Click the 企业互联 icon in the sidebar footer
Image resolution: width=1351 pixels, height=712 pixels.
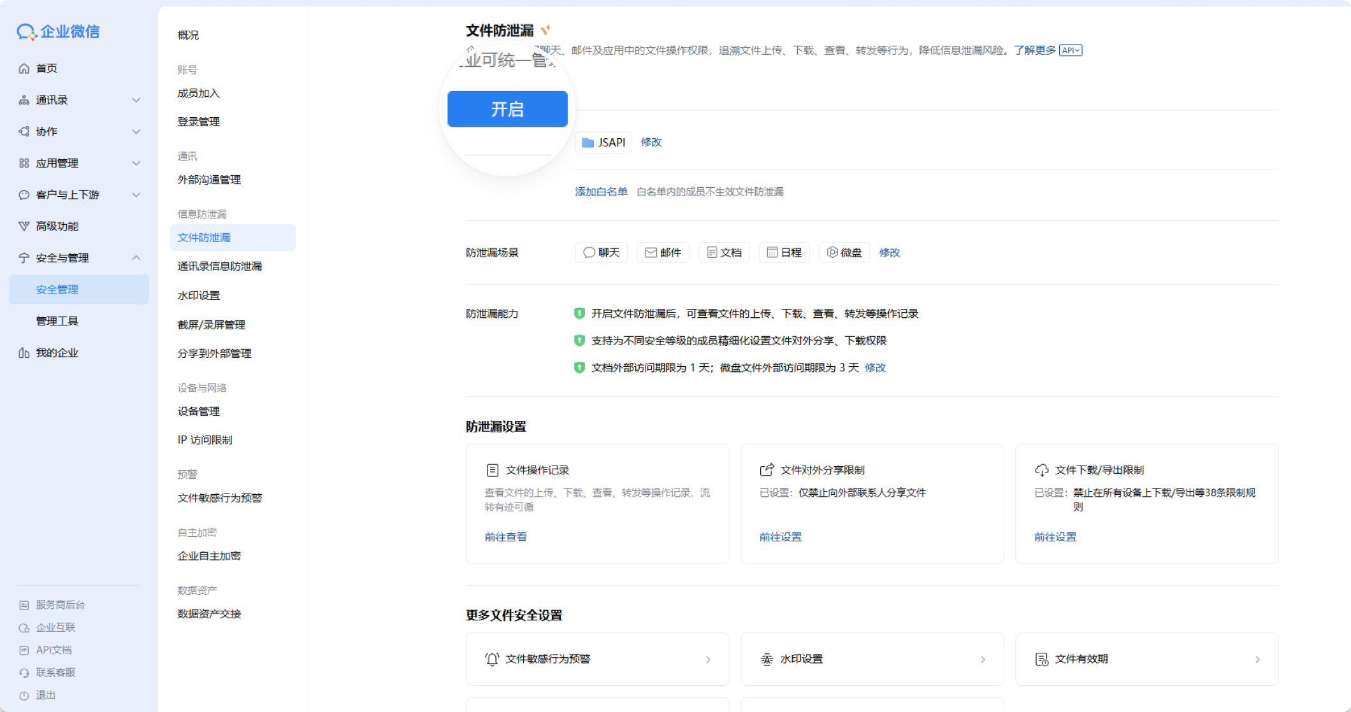point(24,628)
